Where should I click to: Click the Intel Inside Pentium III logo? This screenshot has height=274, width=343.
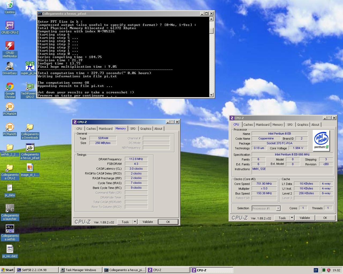(321, 141)
